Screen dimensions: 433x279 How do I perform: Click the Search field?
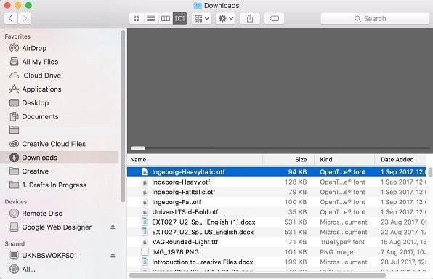(x=375, y=18)
